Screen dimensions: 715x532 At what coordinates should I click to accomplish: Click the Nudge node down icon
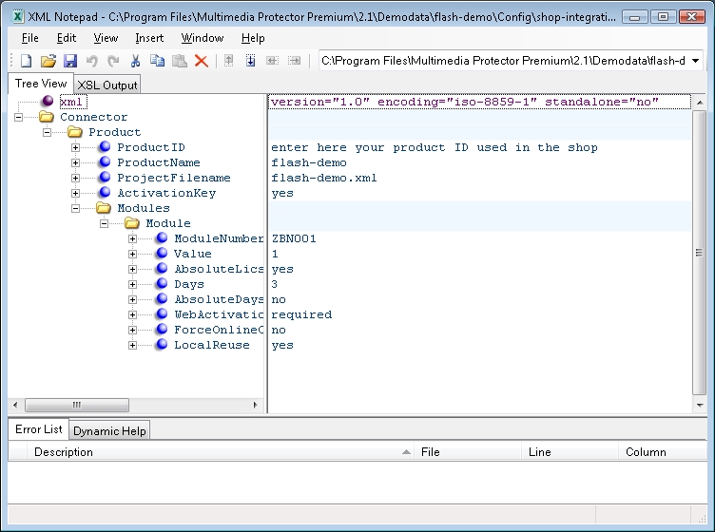[251, 61]
